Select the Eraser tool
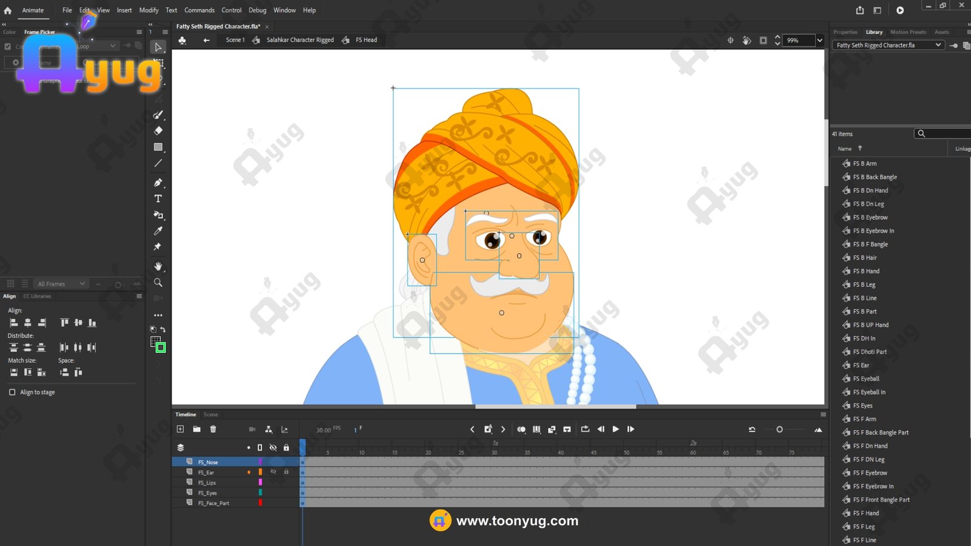Image resolution: width=971 pixels, height=546 pixels. (158, 130)
